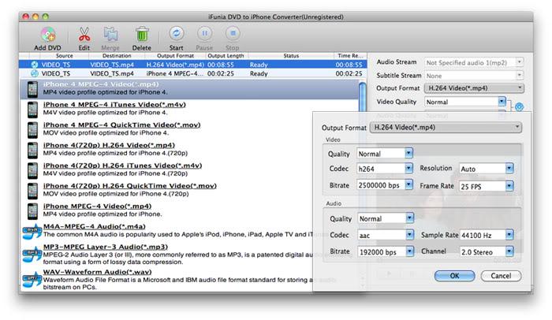Click the Time Re... column header
This screenshot has width=552, height=320.
350,56
